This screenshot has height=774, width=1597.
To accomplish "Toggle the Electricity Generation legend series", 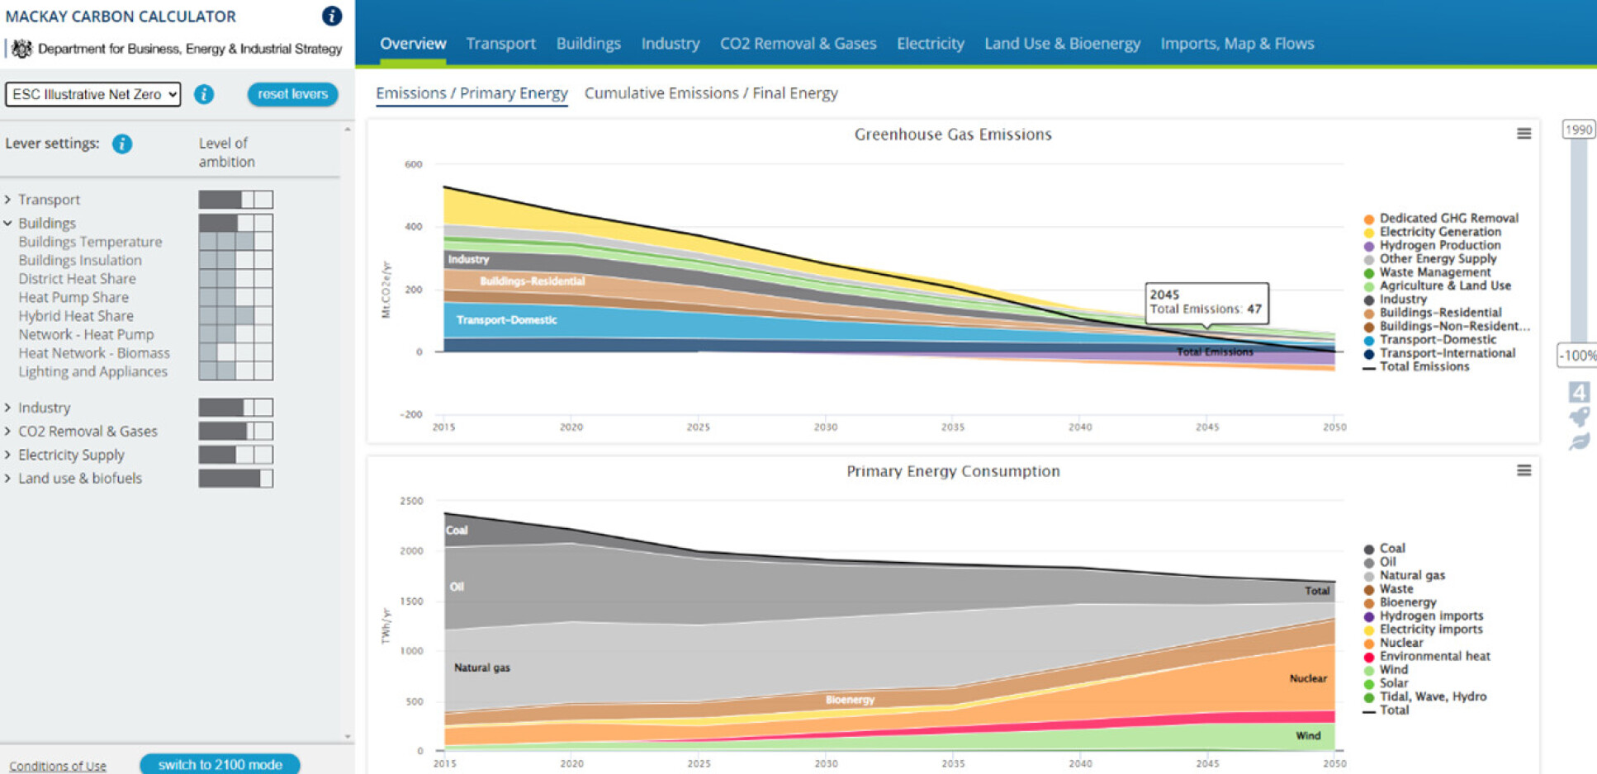I will pos(1439,232).
